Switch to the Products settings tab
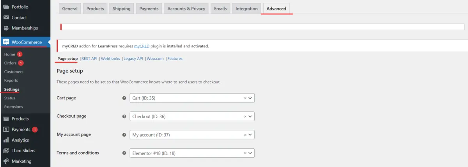Image resolution: width=468 pixels, height=167 pixels. pos(95,9)
